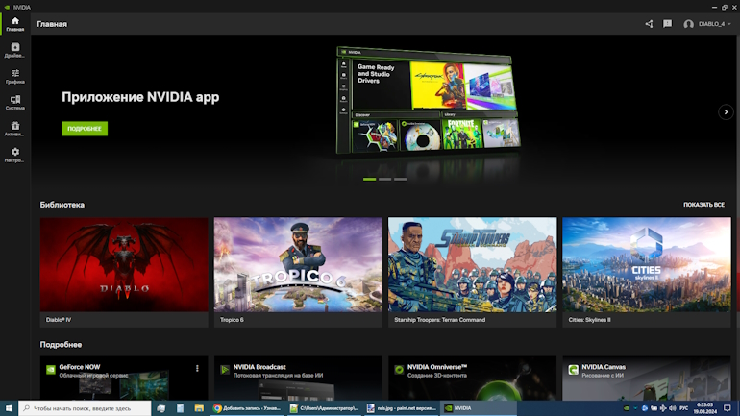Click the taskbar clock and date
The image size is (740, 416).
click(705, 408)
